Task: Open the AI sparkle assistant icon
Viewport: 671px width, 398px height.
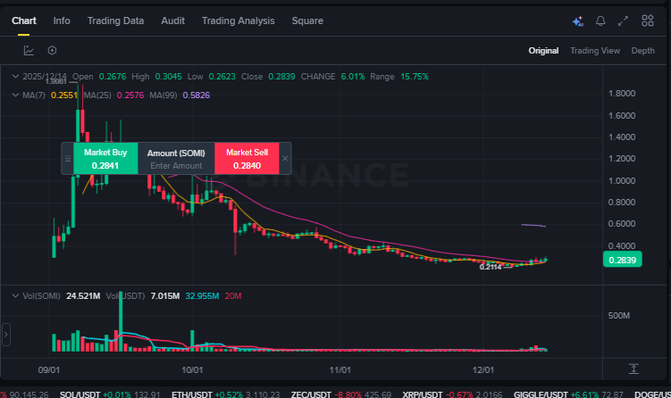Action: point(577,21)
